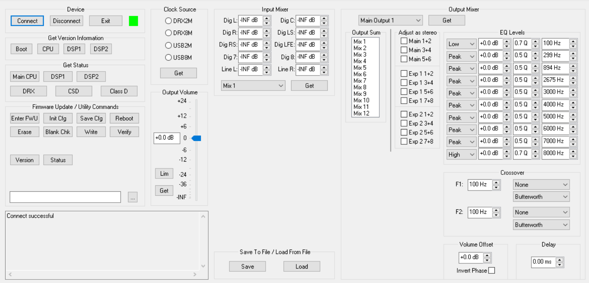Click Save under Save To File

pyautogui.click(x=247, y=266)
